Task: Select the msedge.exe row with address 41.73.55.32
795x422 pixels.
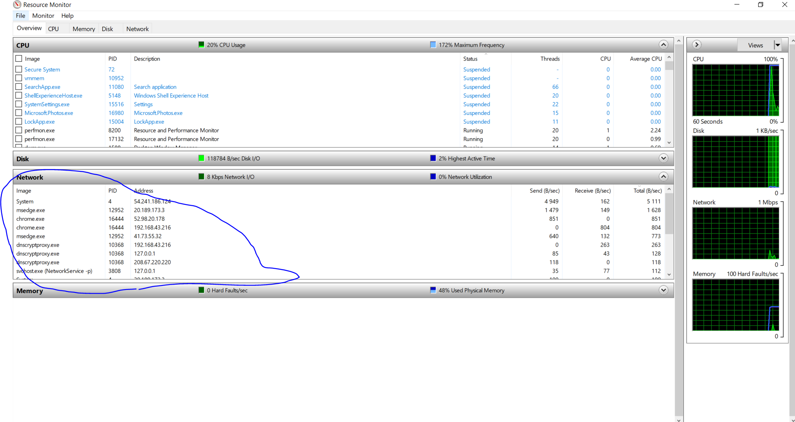Action: (x=339, y=236)
